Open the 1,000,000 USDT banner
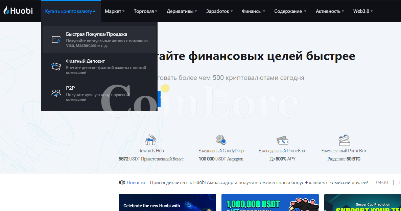401x211 pixels. click(x=270, y=202)
